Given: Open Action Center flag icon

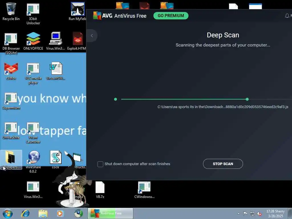Looking at the screenshot, I should click(x=246, y=214).
